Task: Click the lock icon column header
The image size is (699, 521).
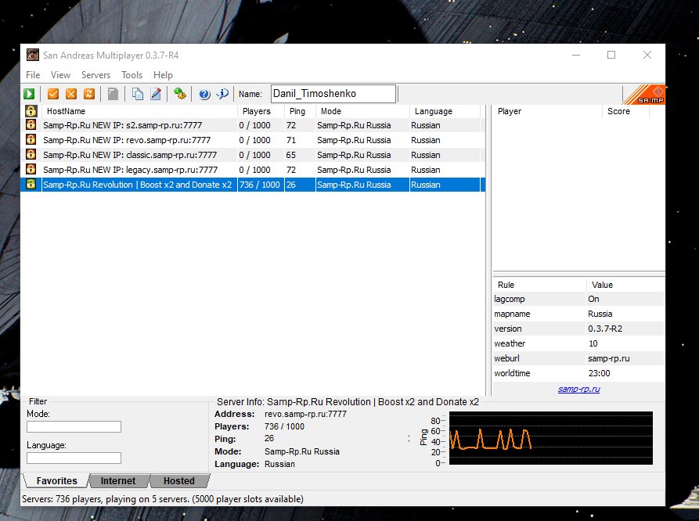Action: click(x=31, y=111)
